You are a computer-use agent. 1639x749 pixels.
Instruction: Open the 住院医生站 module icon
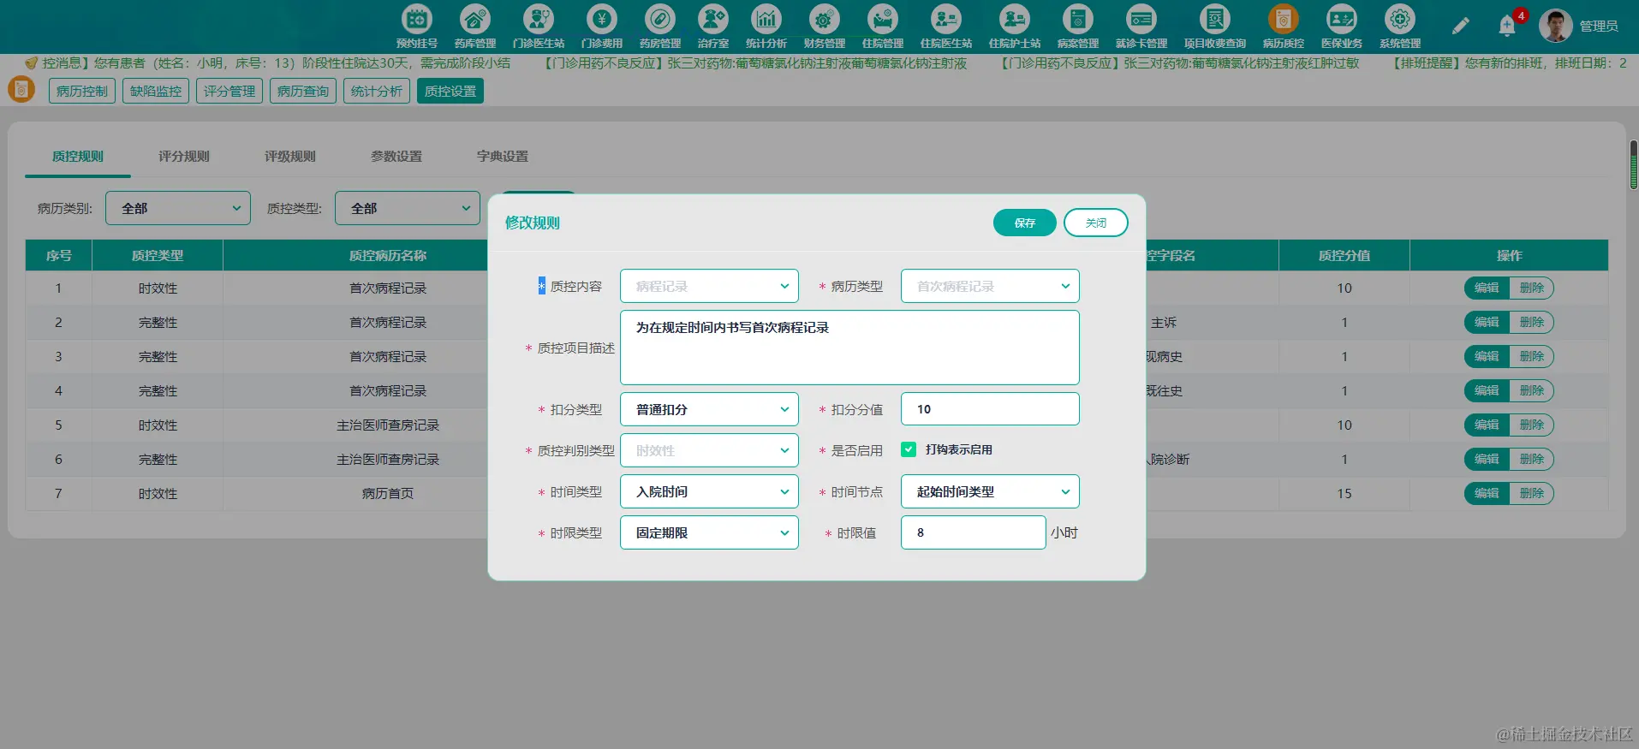[x=946, y=19]
